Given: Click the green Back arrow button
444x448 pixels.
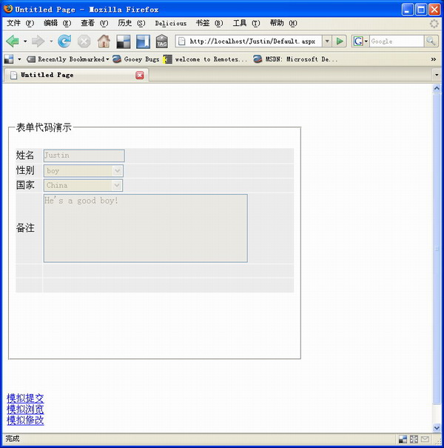Looking at the screenshot, I should (13, 41).
